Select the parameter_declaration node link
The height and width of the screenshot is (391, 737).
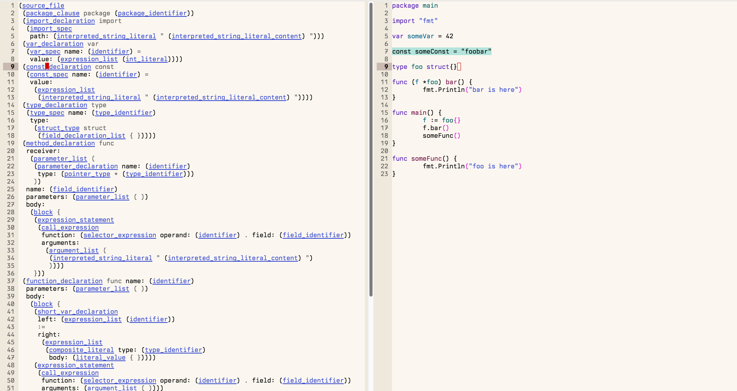click(x=78, y=166)
